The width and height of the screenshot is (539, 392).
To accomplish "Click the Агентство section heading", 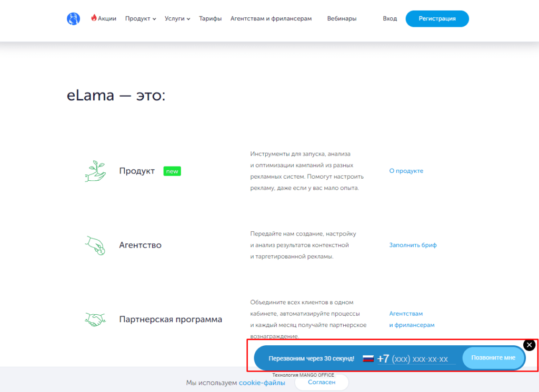I will [140, 245].
